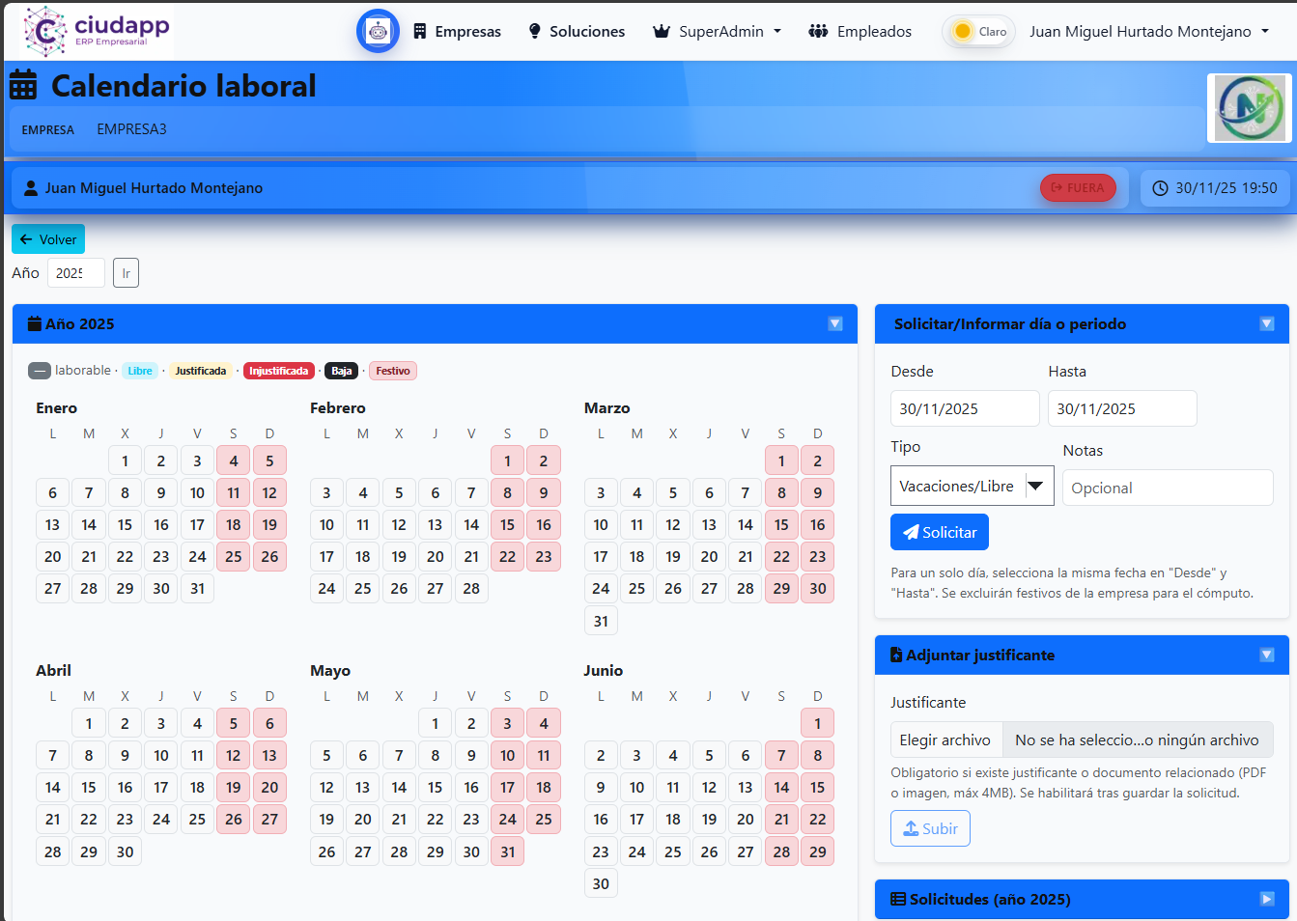1297x921 pixels.
Task: Click the person icon beside Juan Miguel Hurtado
Action: (x=33, y=187)
